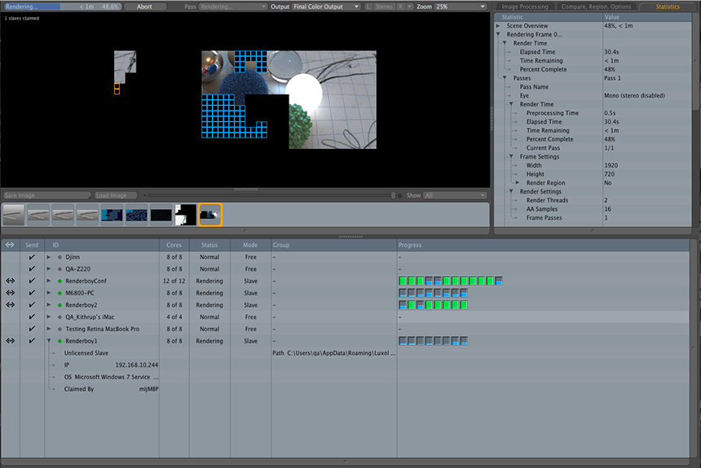Click the gray status dot for Djinn
Viewport: 701px width, 468px height.
(60, 257)
